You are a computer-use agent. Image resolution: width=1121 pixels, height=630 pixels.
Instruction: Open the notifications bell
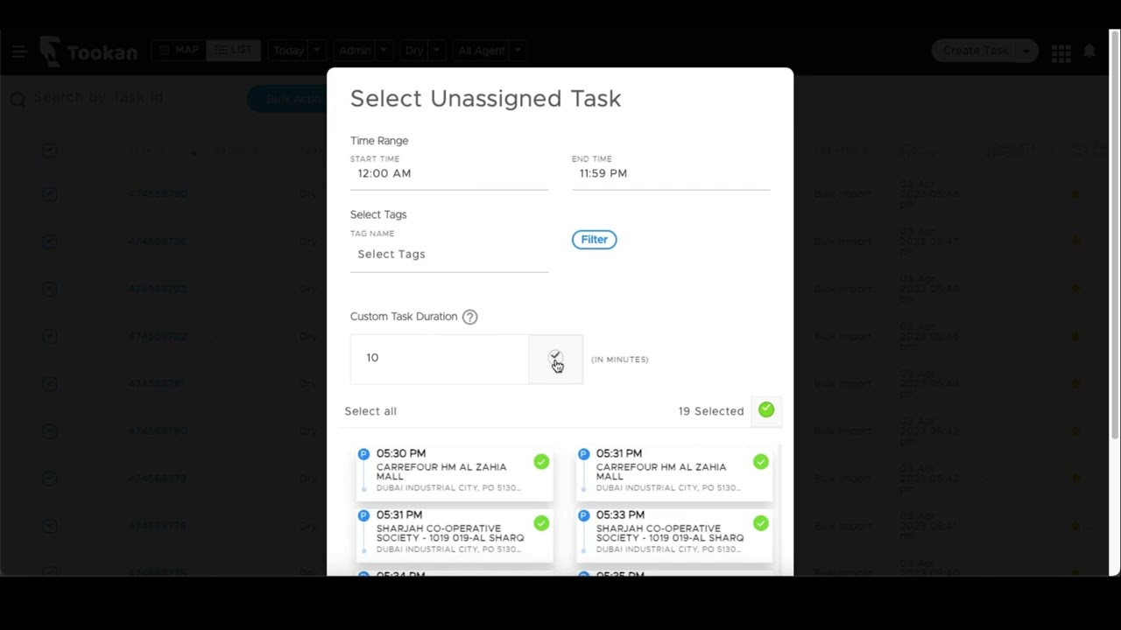[x=1089, y=52]
